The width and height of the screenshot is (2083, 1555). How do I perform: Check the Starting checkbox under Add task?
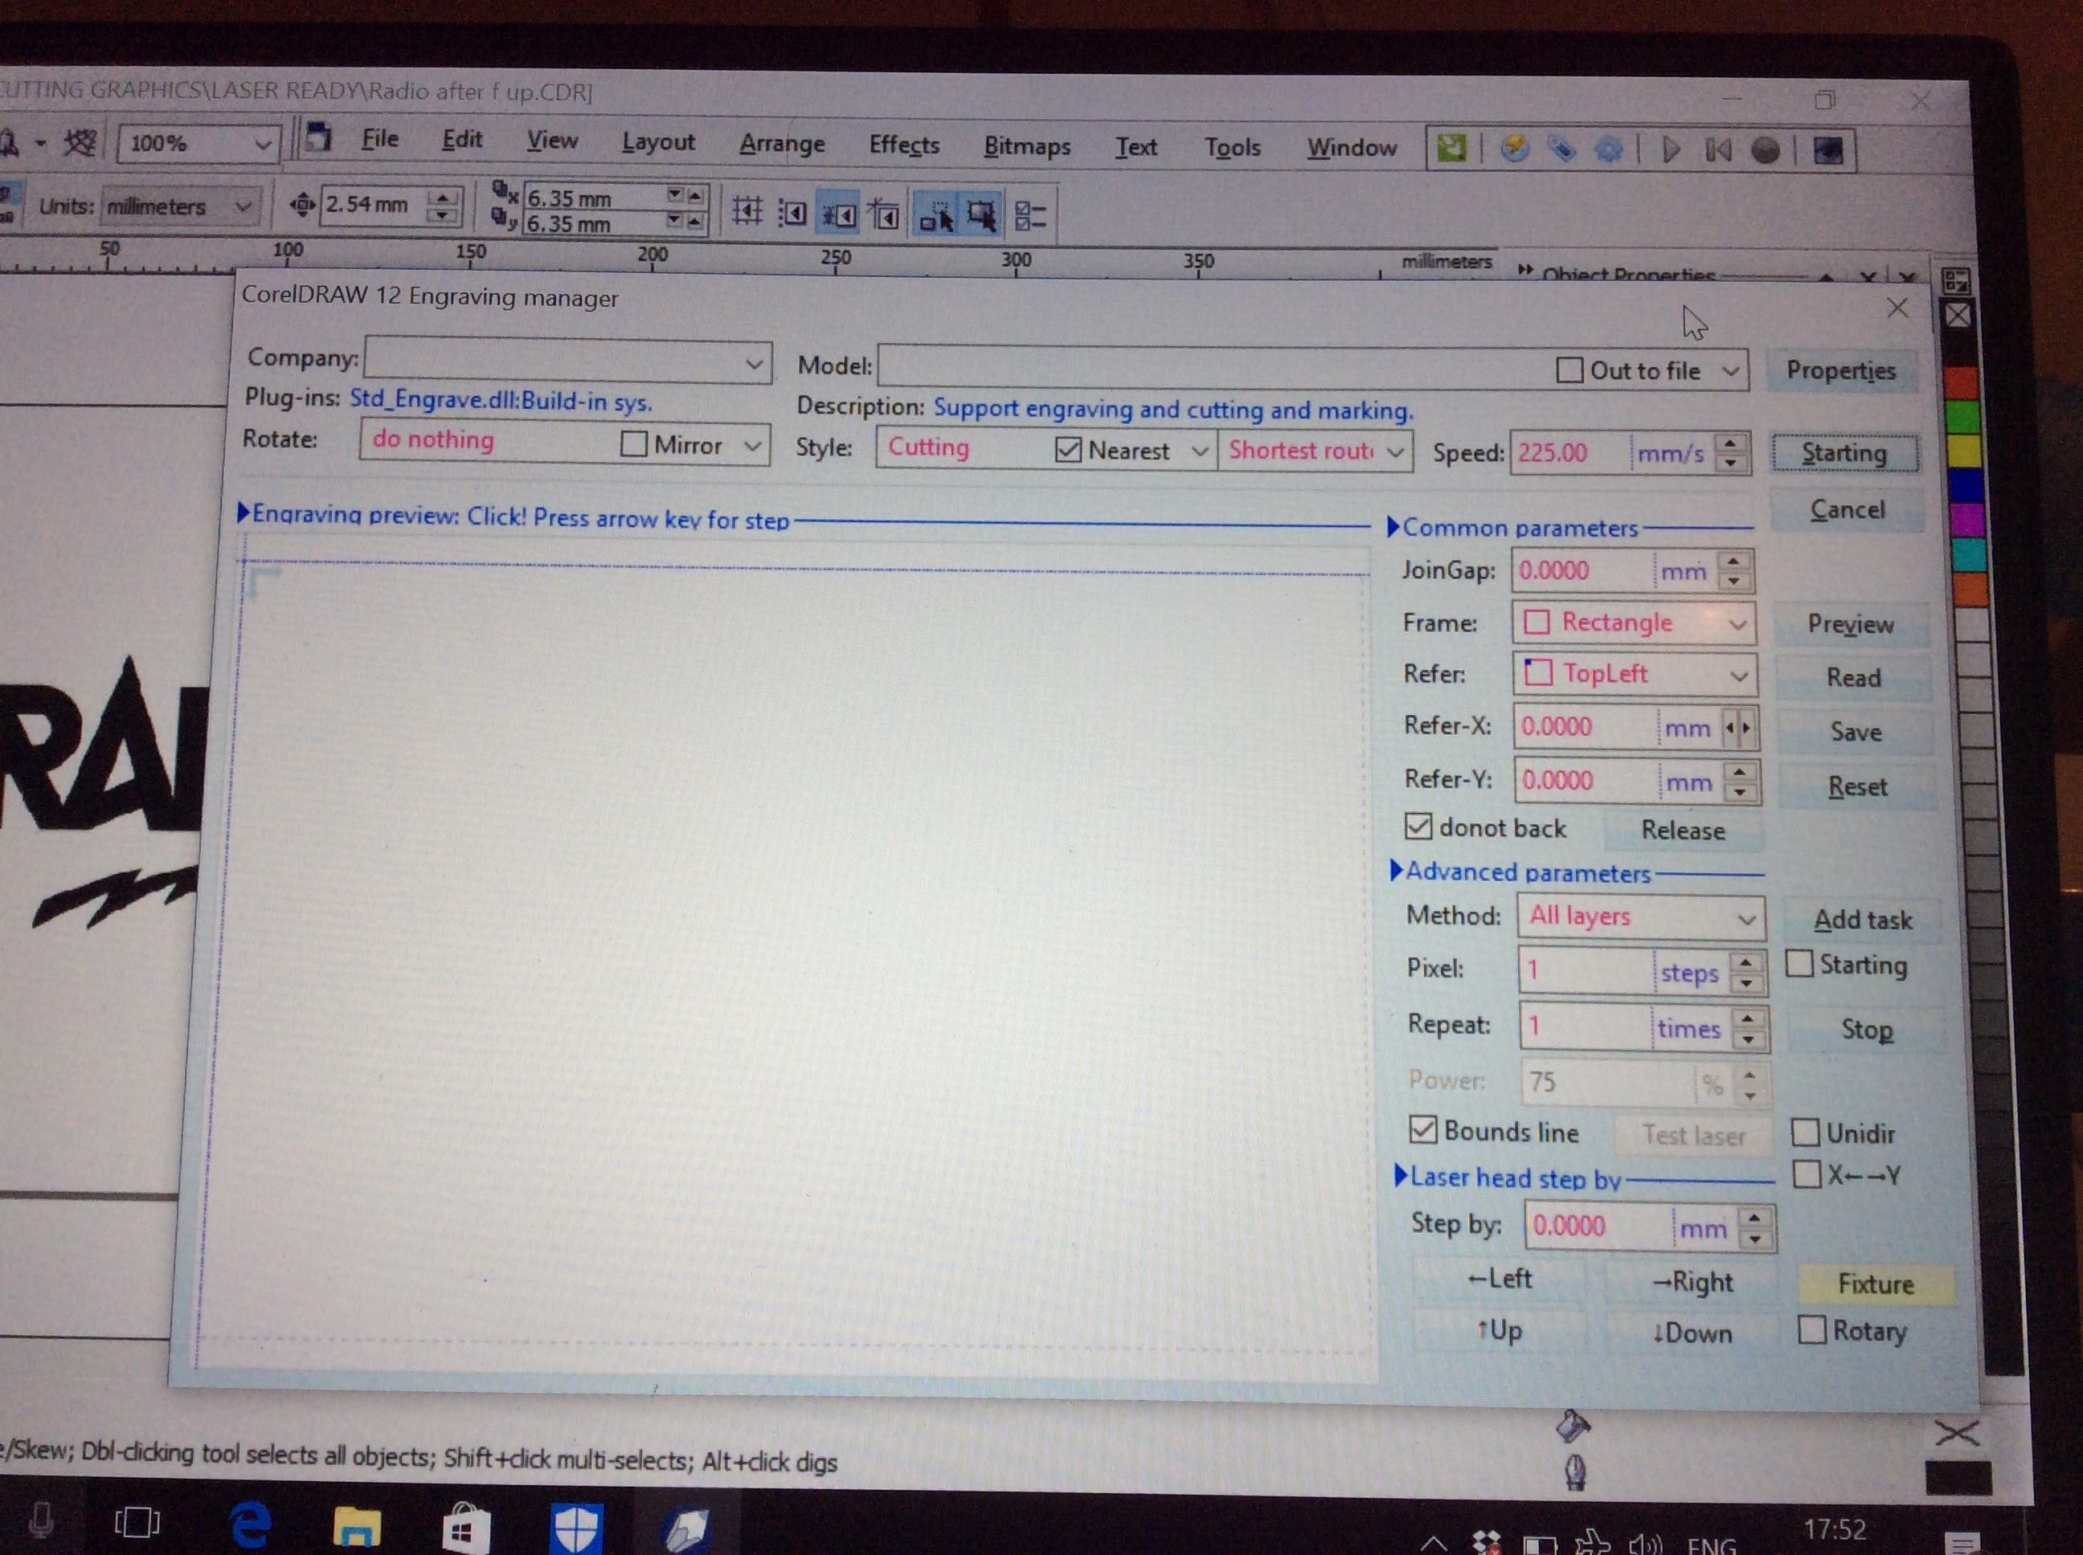[1799, 964]
